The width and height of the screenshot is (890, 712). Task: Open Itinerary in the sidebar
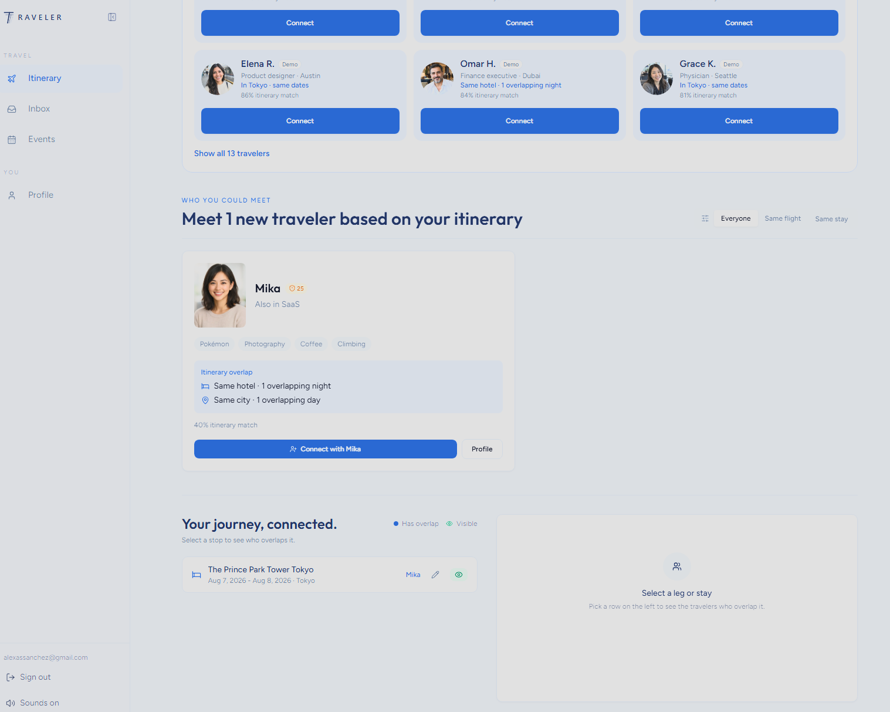[61, 78]
